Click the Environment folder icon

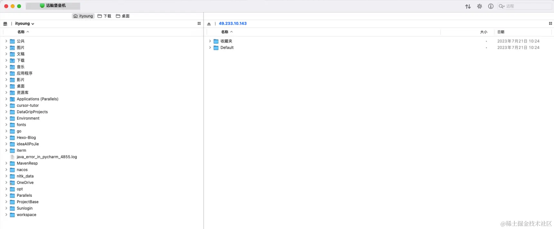[x=12, y=118]
